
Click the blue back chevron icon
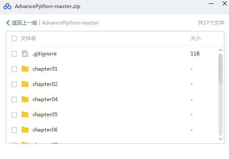click(8, 23)
